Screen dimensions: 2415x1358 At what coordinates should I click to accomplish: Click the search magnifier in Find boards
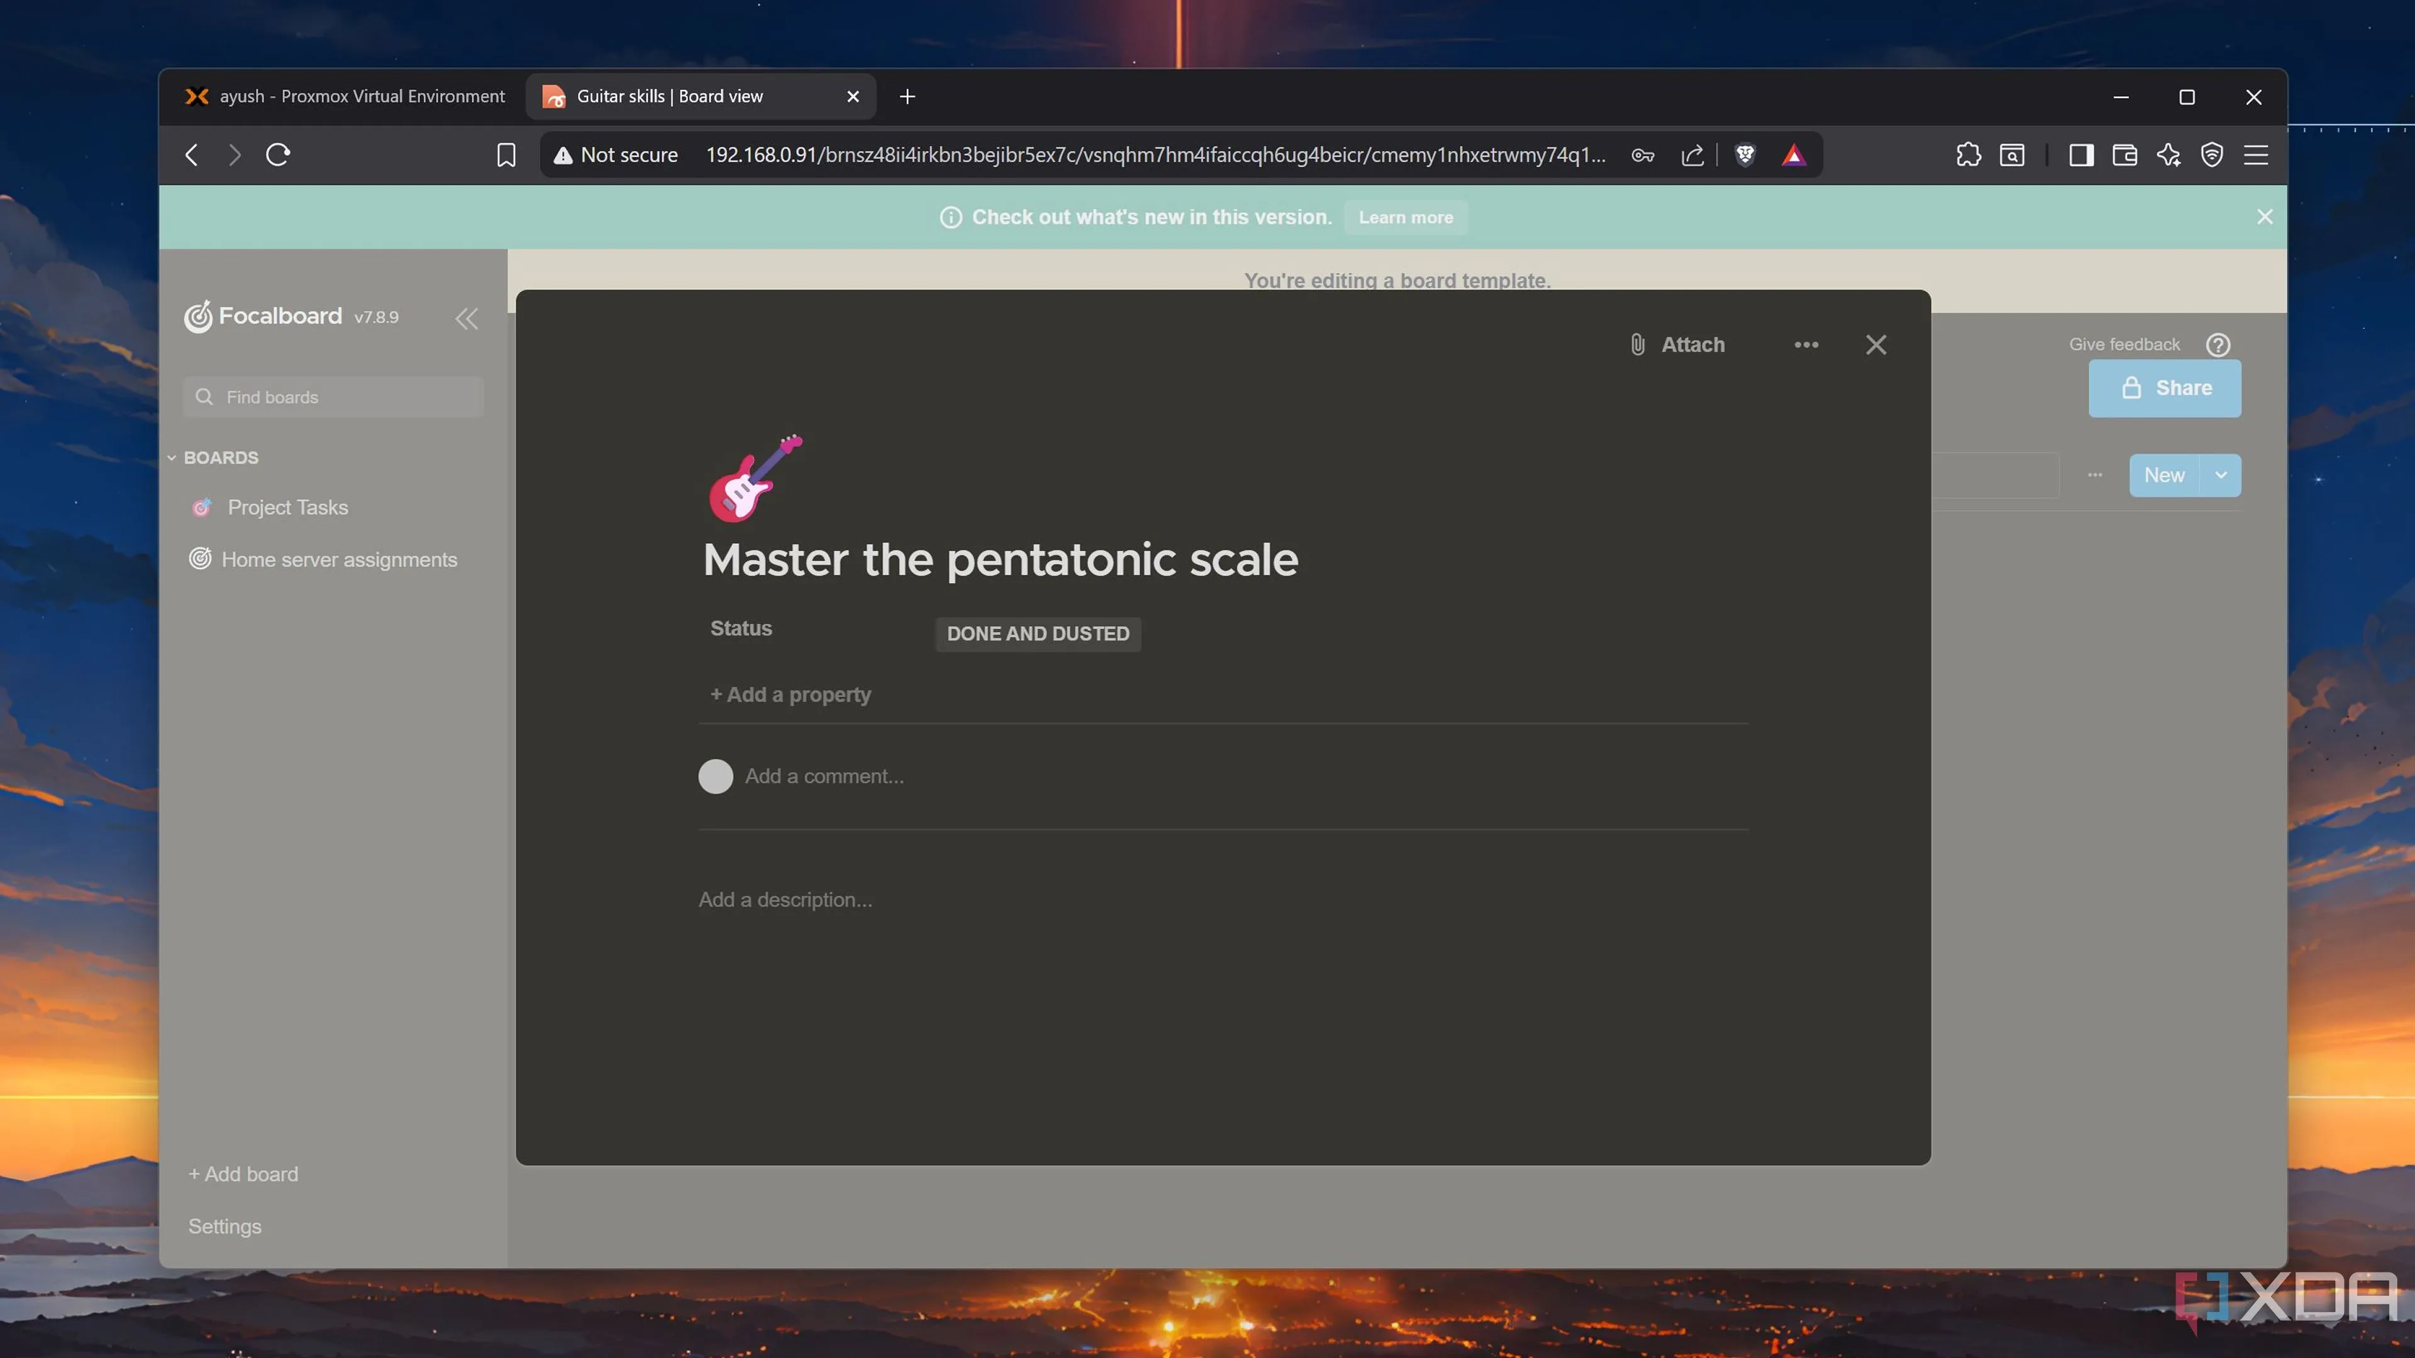(203, 397)
